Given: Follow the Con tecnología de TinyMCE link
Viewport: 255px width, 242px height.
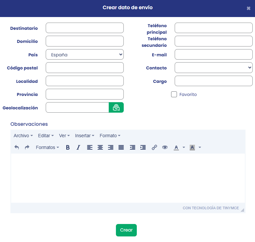Looking at the screenshot, I should pyautogui.click(x=211, y=208).
